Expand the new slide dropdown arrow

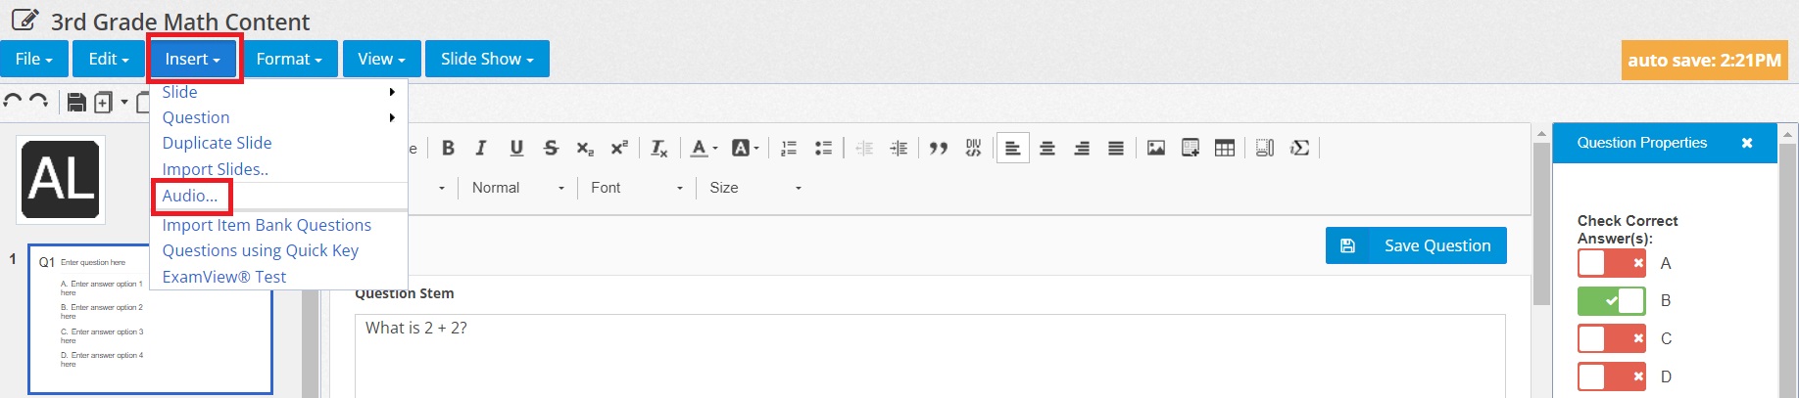pos(124,102)
